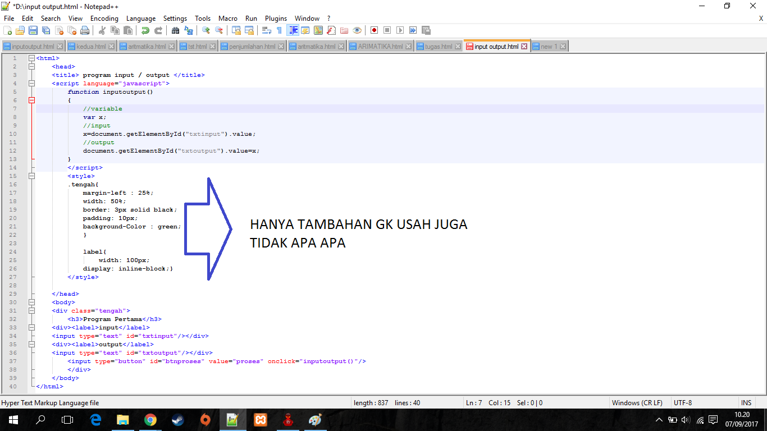This screenshot has height=431, width=767.
Task: Close the ARIMATIKA.html tab
Action: pyautogui.click(x=409, y=47)
